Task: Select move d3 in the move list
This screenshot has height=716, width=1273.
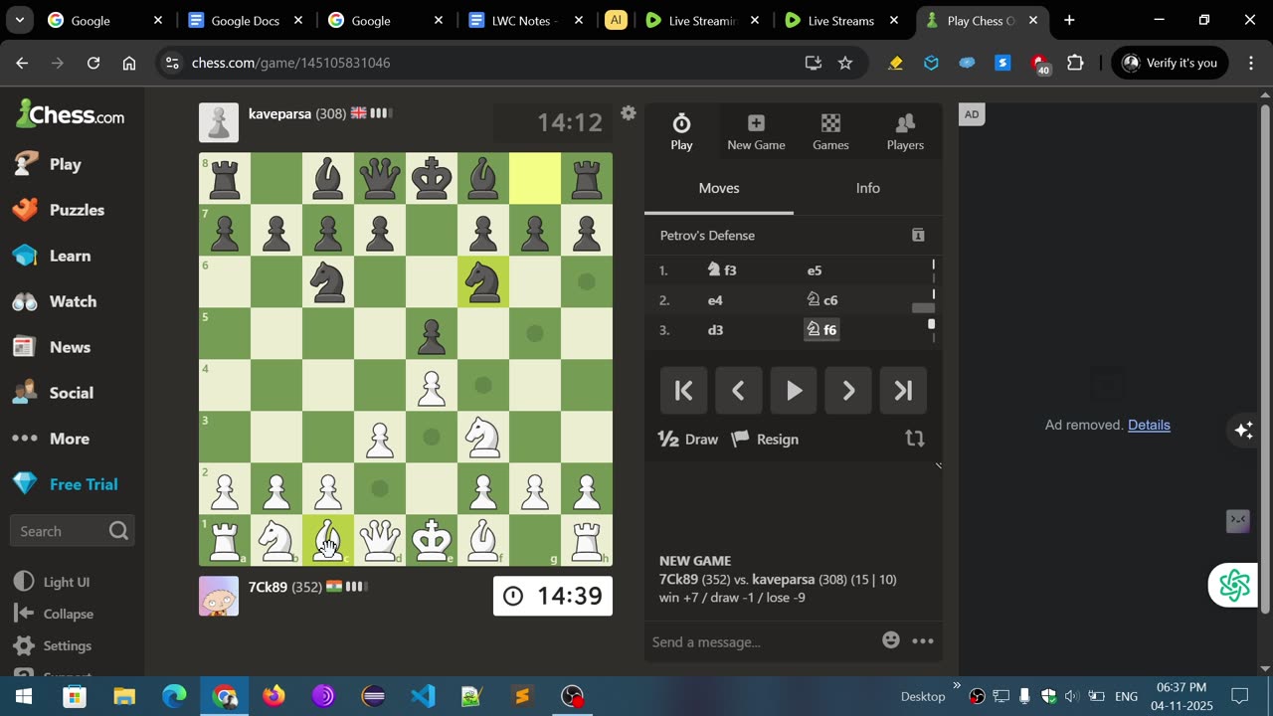Action: (715, 329)
